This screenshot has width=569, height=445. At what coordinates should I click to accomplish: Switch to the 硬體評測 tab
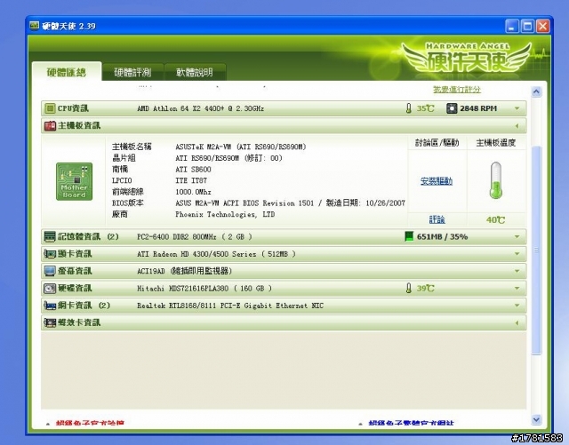[132, 72]
